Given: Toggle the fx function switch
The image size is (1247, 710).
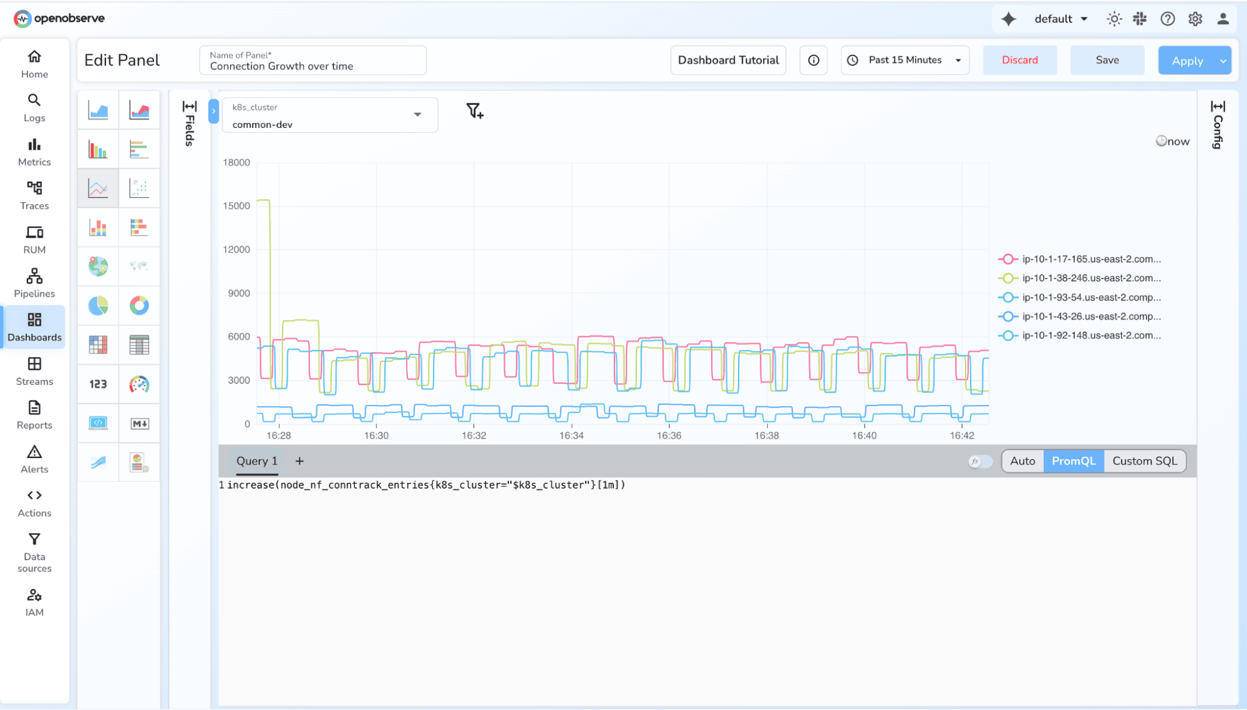Looking at the screenshot, I should (x=980, y=462).
